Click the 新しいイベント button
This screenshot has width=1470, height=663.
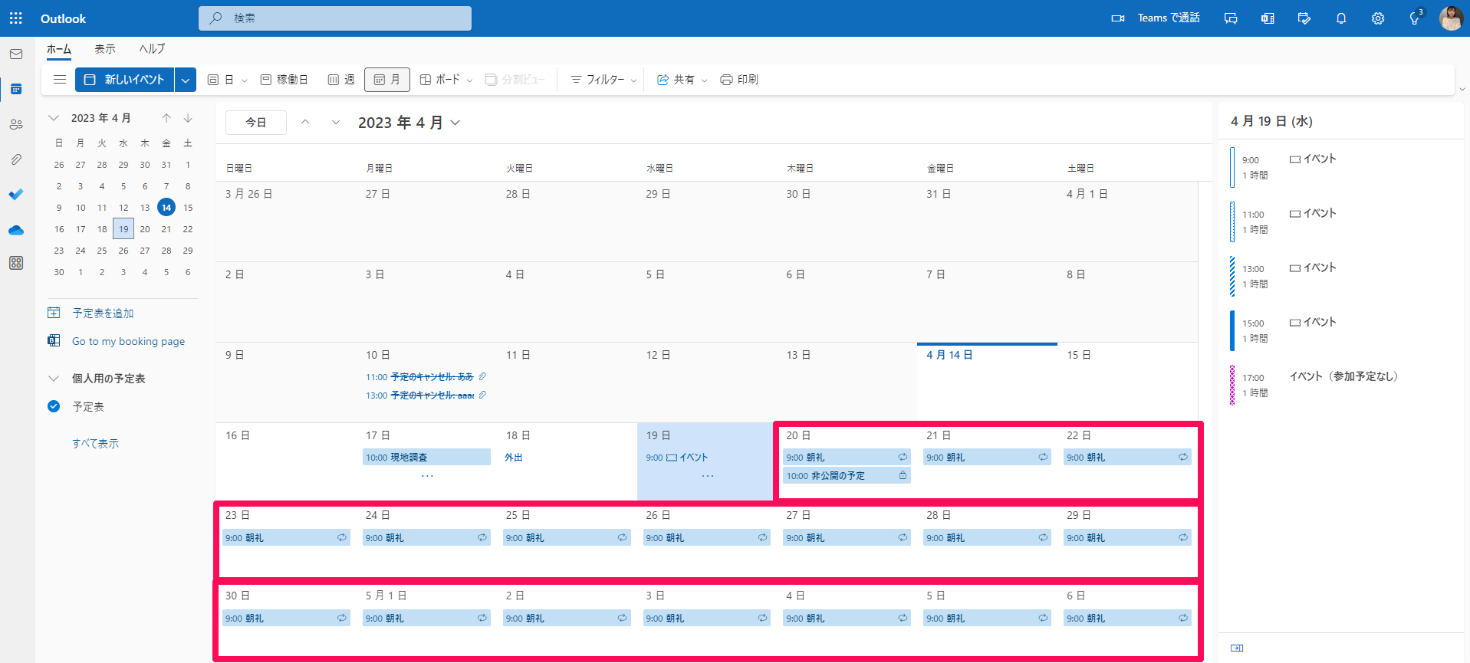point(124,80)
